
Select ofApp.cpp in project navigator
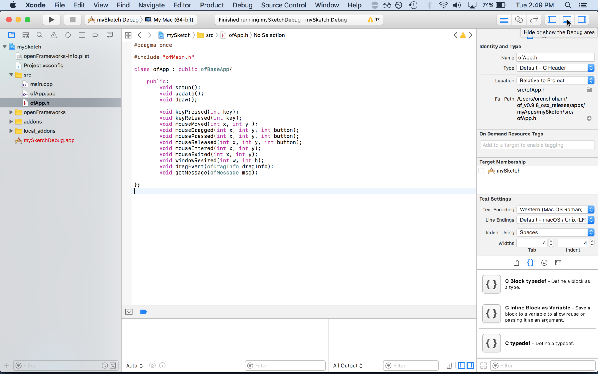43,94
